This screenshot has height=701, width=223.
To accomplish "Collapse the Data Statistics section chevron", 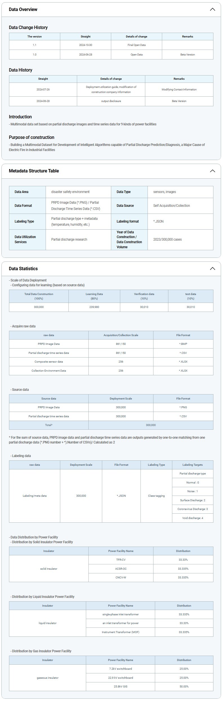I will coord(212,269).
